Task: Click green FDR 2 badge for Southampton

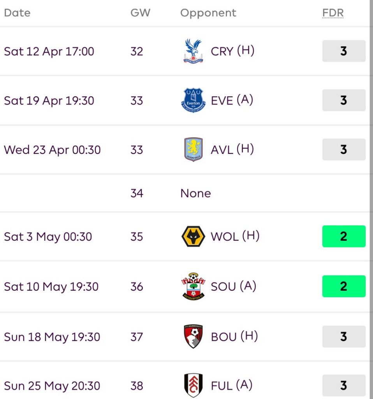Action: pos(344,286)
